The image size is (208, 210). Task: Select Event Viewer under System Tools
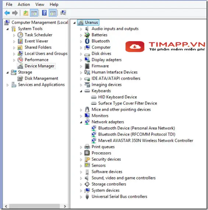coord(36,41)
